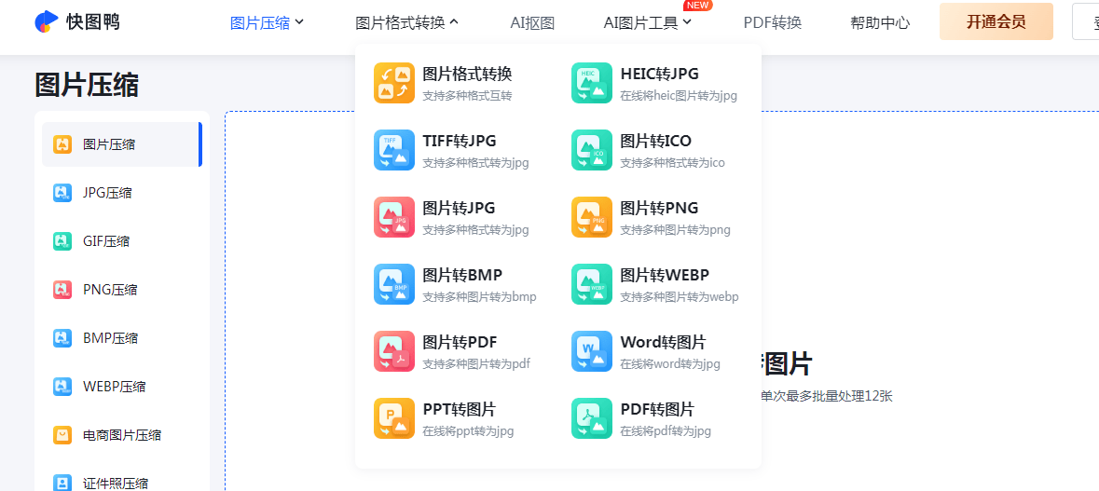Choose the PPT转图片 title link
This screenshot has width=1099, height=491.
click(460, 410)
